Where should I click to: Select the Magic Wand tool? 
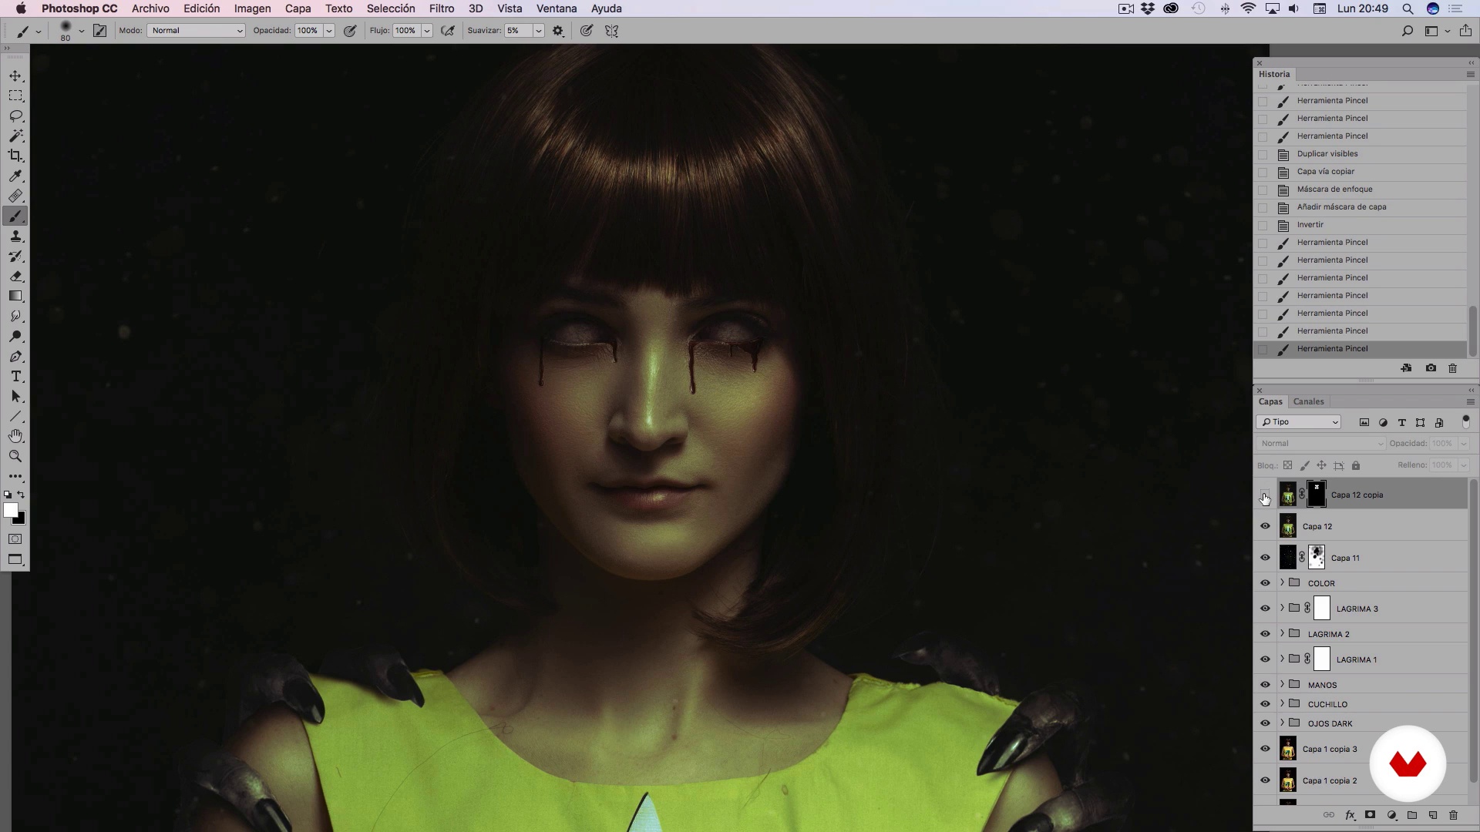click(15, 136)
